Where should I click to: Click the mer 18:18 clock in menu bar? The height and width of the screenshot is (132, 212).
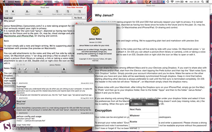pos(194,2)
